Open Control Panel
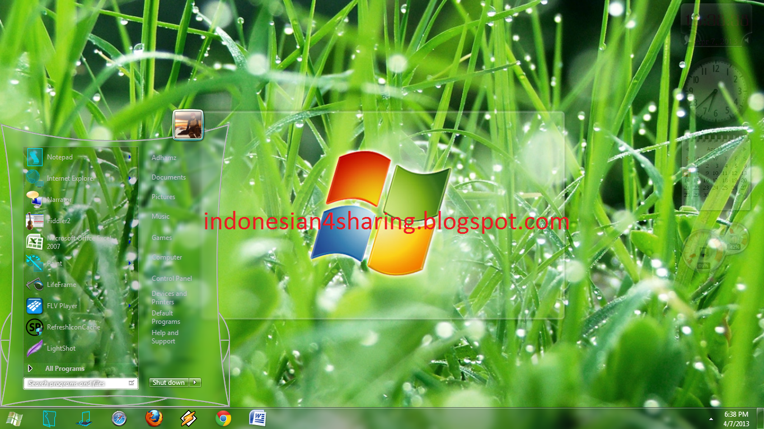Image resolution: width=764 pixels, height=429 pixels. 172,279
